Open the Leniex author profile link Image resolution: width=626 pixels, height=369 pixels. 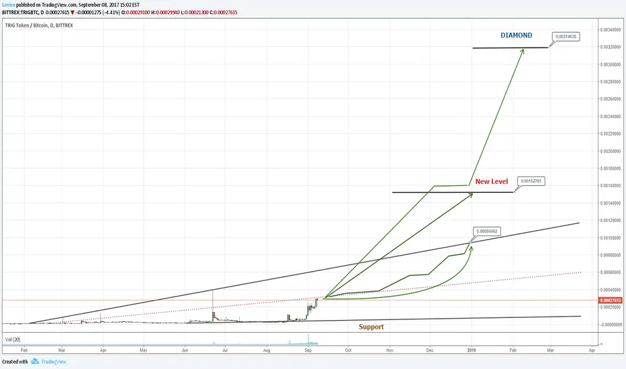click(x=8, y=5)
